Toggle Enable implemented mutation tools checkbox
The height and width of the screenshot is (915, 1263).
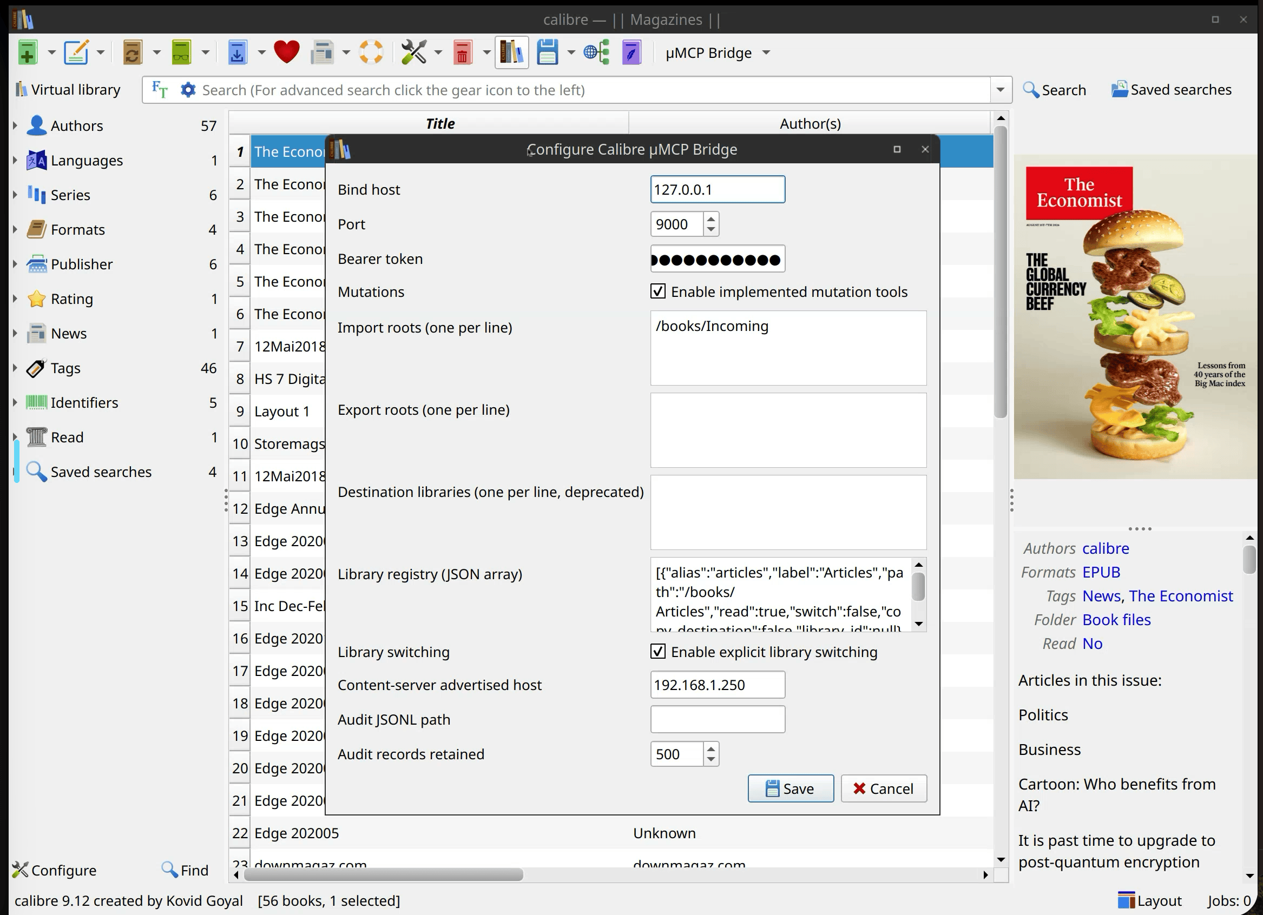click(657, 291)
